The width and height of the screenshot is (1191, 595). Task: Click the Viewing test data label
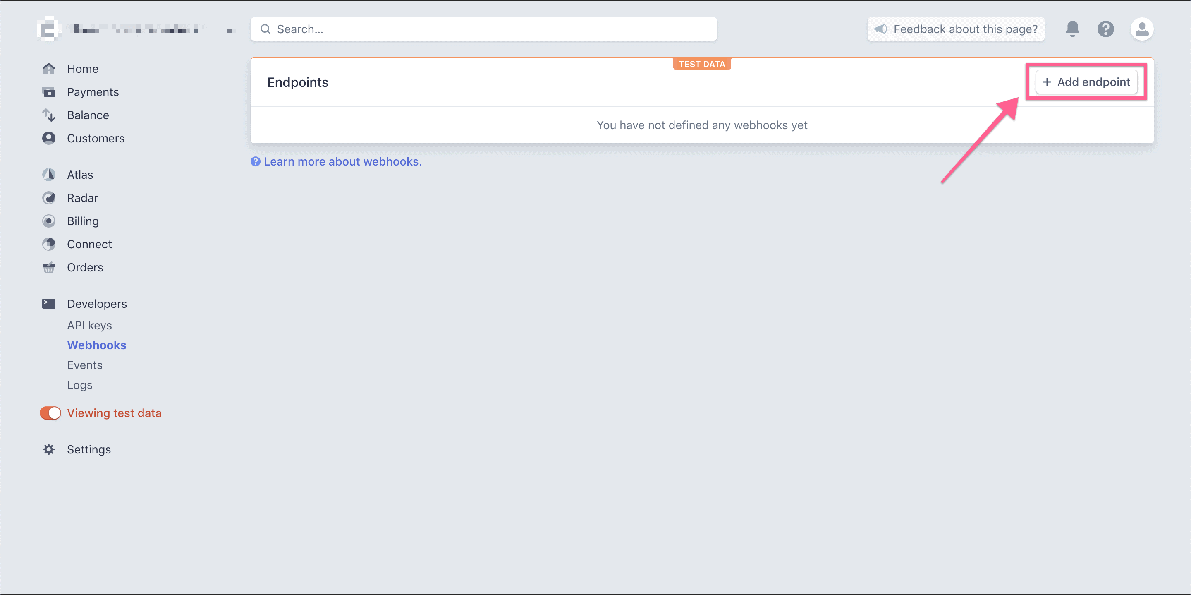pyautogui.click(x=114, y=413)
